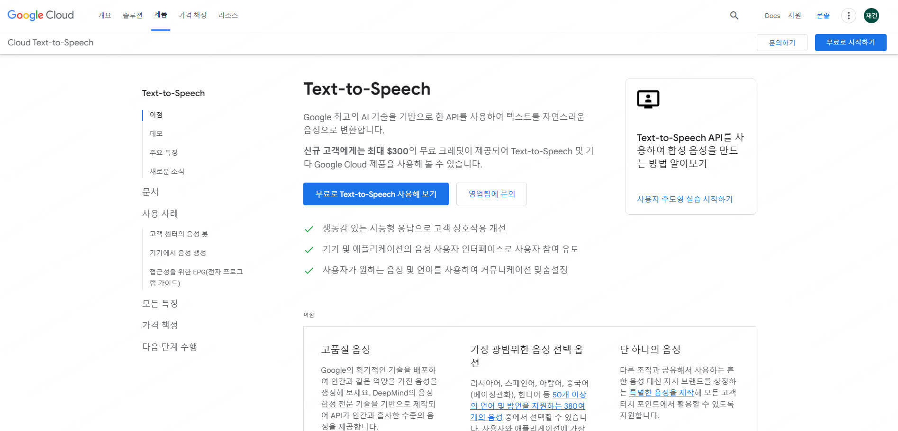Screen dimensions: 898x431
Task: Open 사용자 주도형 실습 시작하기 link
Action: click(x=685, y=199)
